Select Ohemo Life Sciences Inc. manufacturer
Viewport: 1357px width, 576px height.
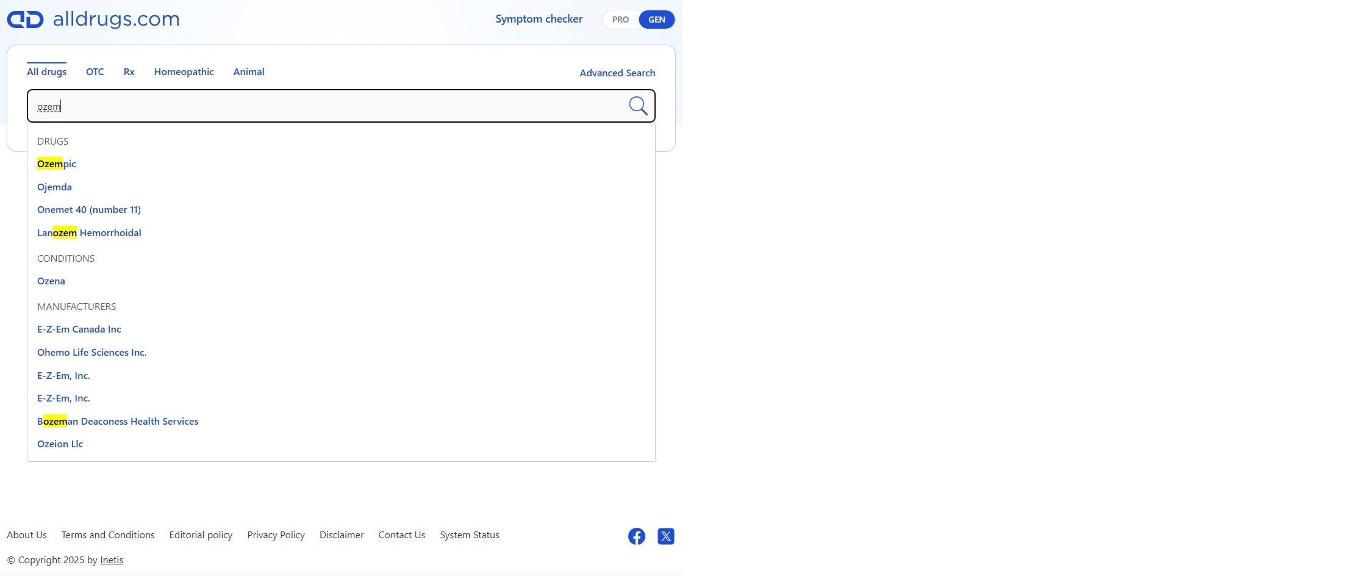pyautogui.click(x=92, y=352)
